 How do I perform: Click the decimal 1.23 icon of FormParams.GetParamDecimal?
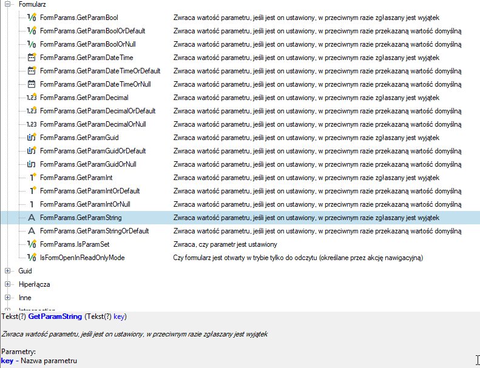32,98
